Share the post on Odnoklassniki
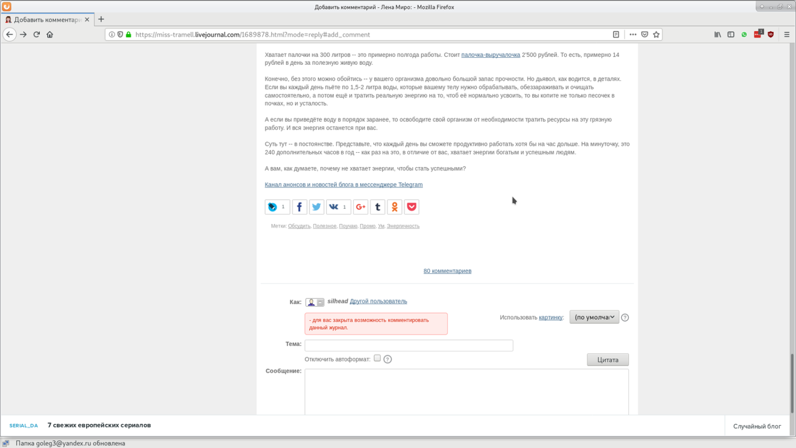The image size is (796, 448). pyautogui.click(x=394, y=207)
